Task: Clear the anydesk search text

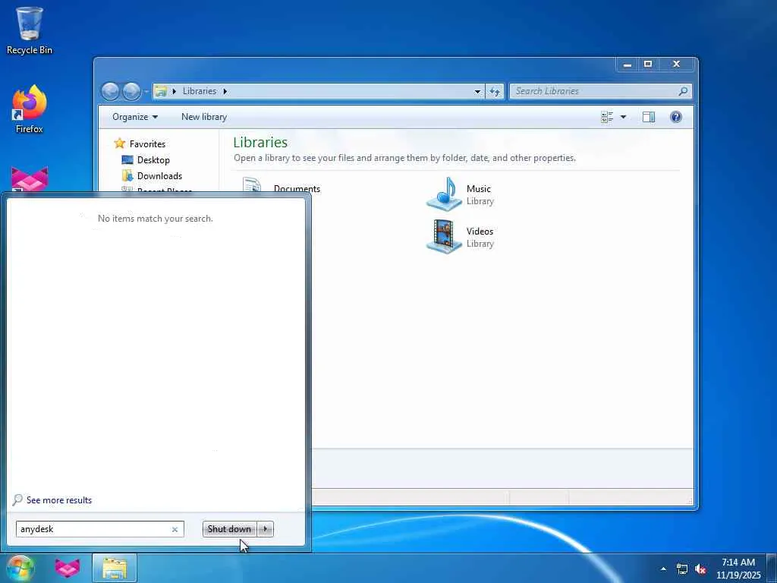Action: point(175,529)
